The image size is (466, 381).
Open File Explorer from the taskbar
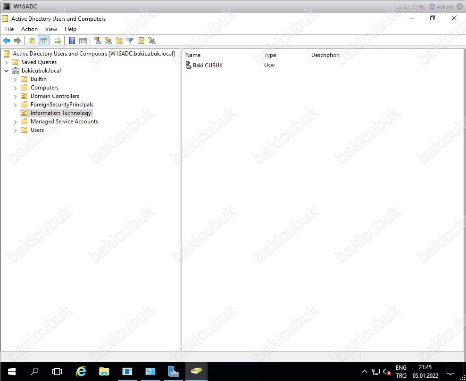pyautogui.click(x=104, y=371)
